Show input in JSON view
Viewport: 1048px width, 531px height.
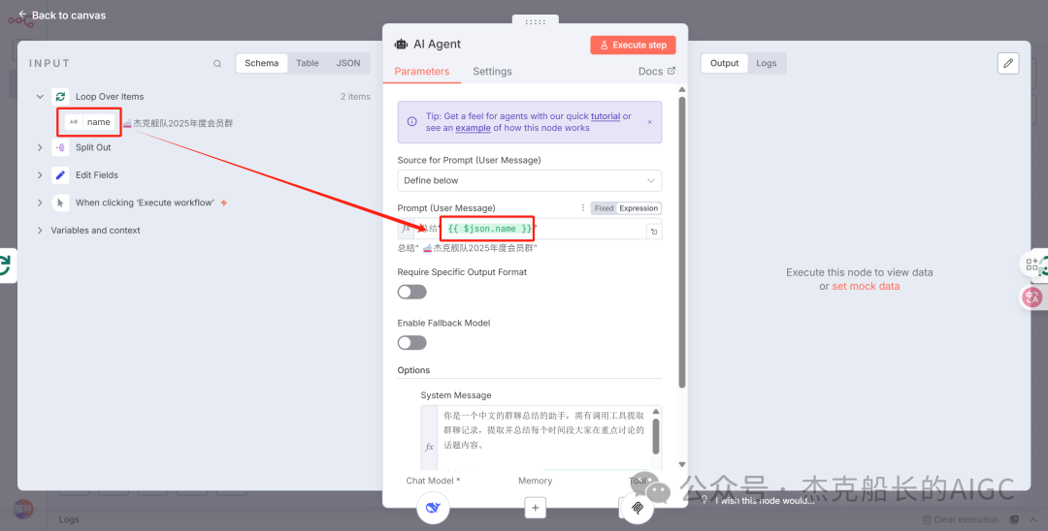click(348, 63)
